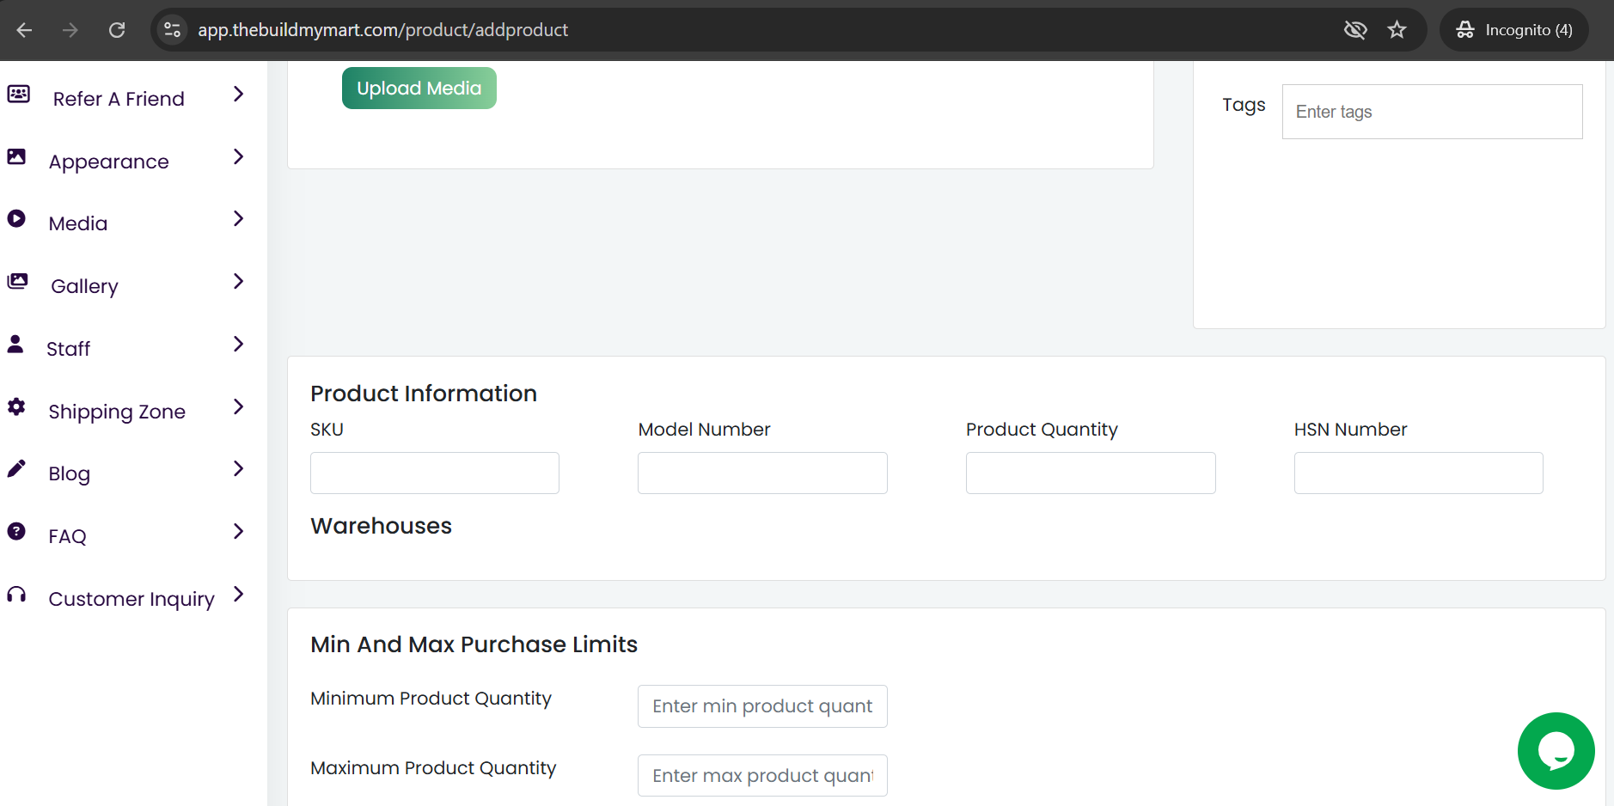Viewport: 1614px width, 806px height.
Task: Focus the Enter tags field
Action: (1432, 112)
